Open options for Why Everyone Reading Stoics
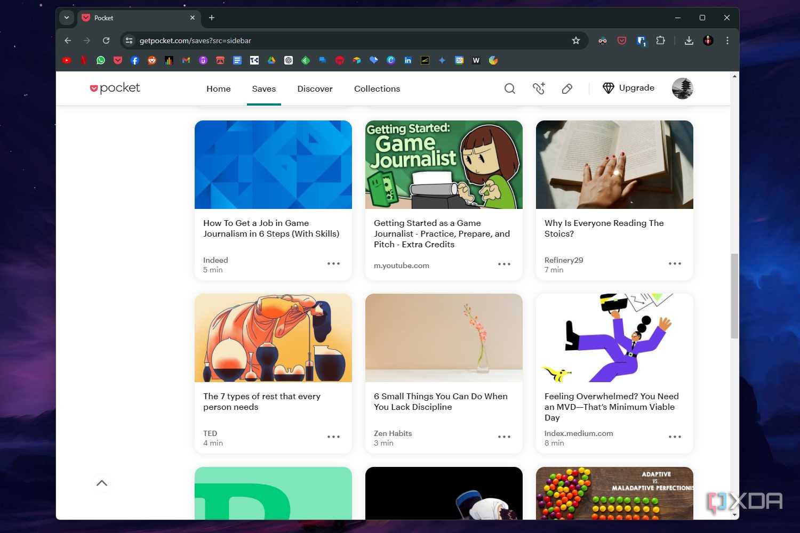 (675, 264)
